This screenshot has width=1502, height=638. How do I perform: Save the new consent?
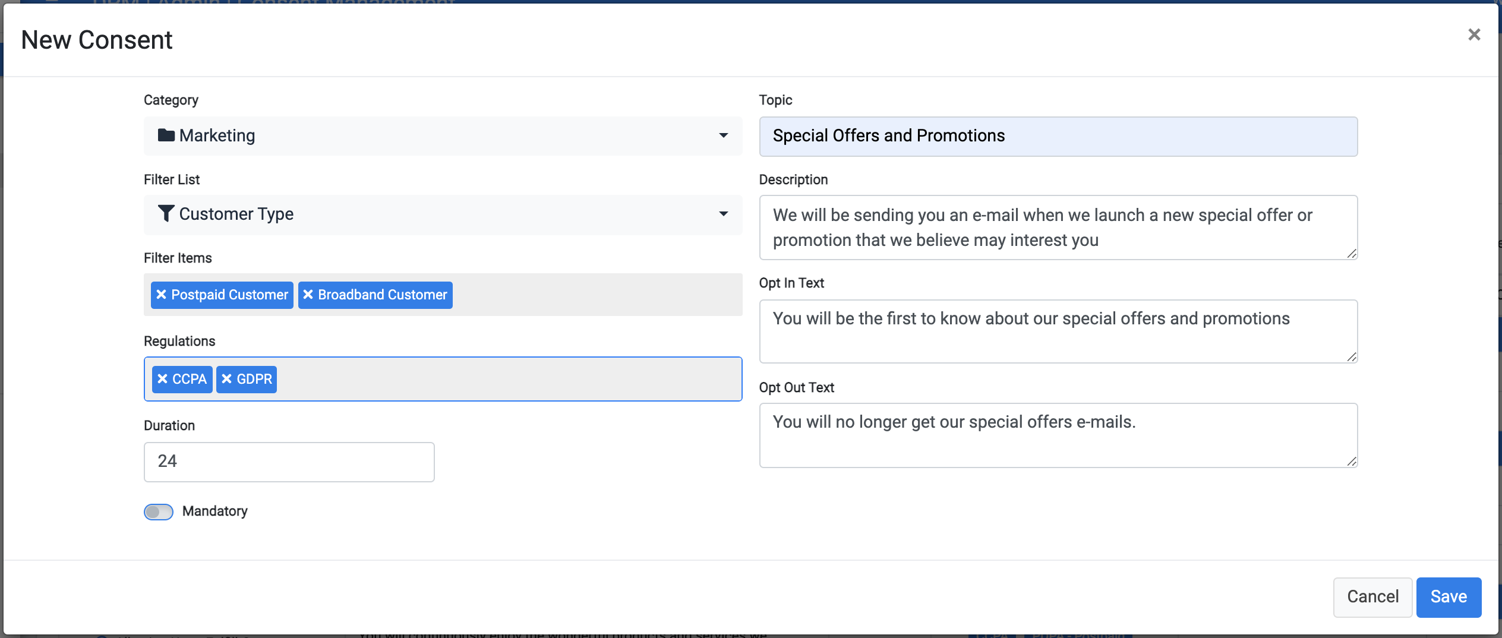tap(1449, 597)
